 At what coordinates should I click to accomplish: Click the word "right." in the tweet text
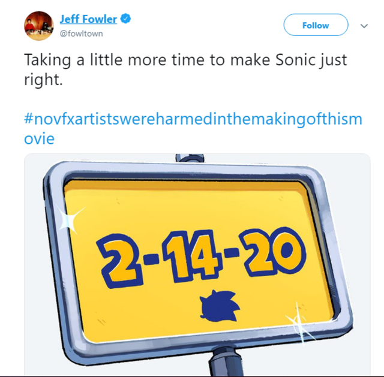(43, 80)
